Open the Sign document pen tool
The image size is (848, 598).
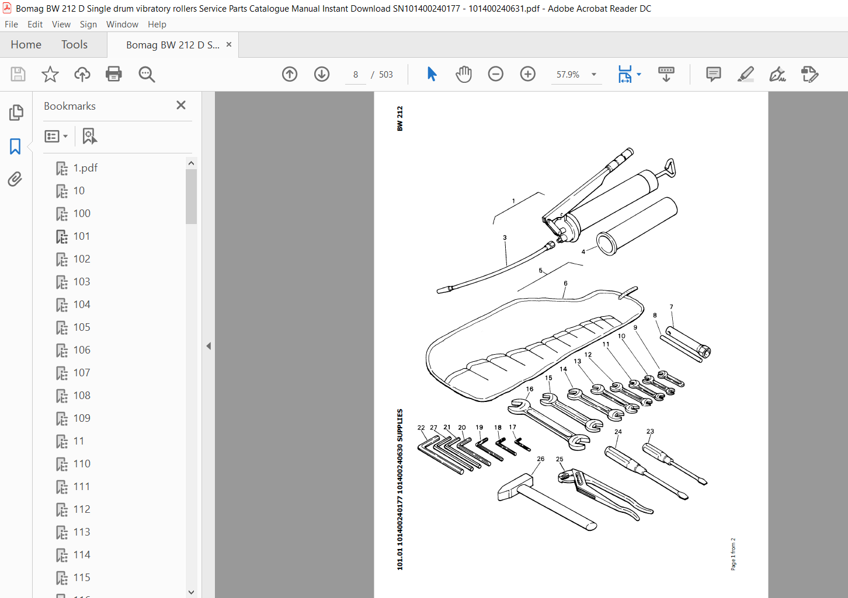(x=777, y=74)
